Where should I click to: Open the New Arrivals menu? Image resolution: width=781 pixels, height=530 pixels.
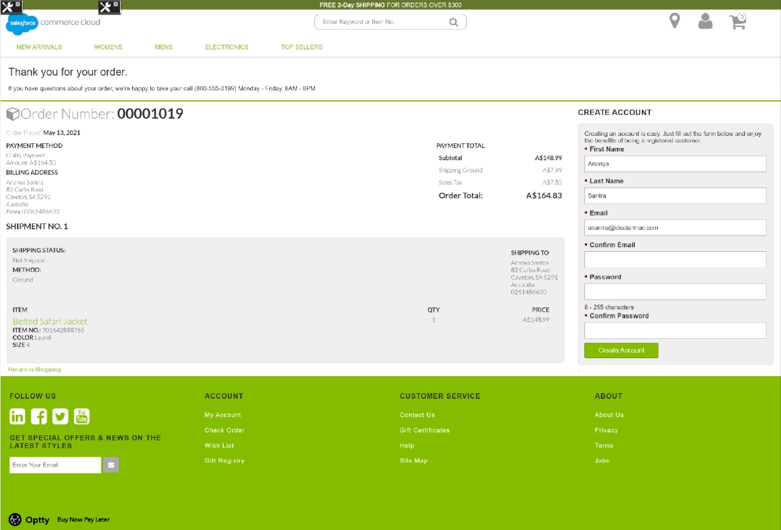[x=39, y=47]
